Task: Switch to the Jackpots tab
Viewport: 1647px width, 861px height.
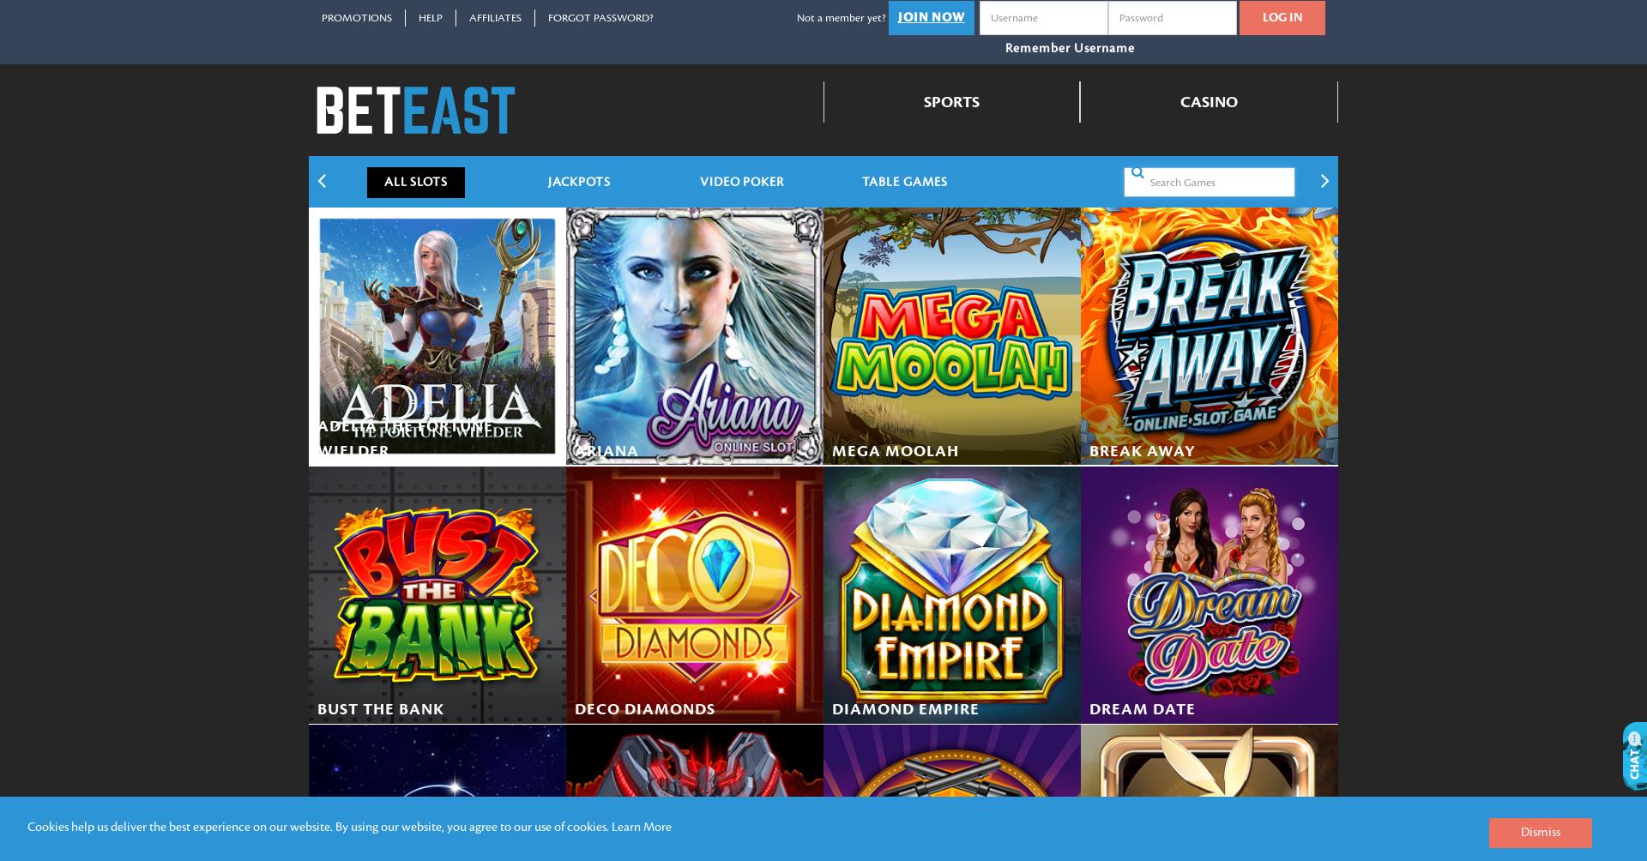Action: 579,182
